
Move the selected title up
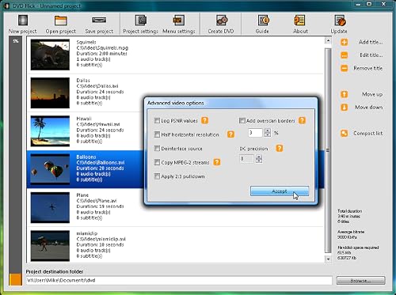(344, 94)
